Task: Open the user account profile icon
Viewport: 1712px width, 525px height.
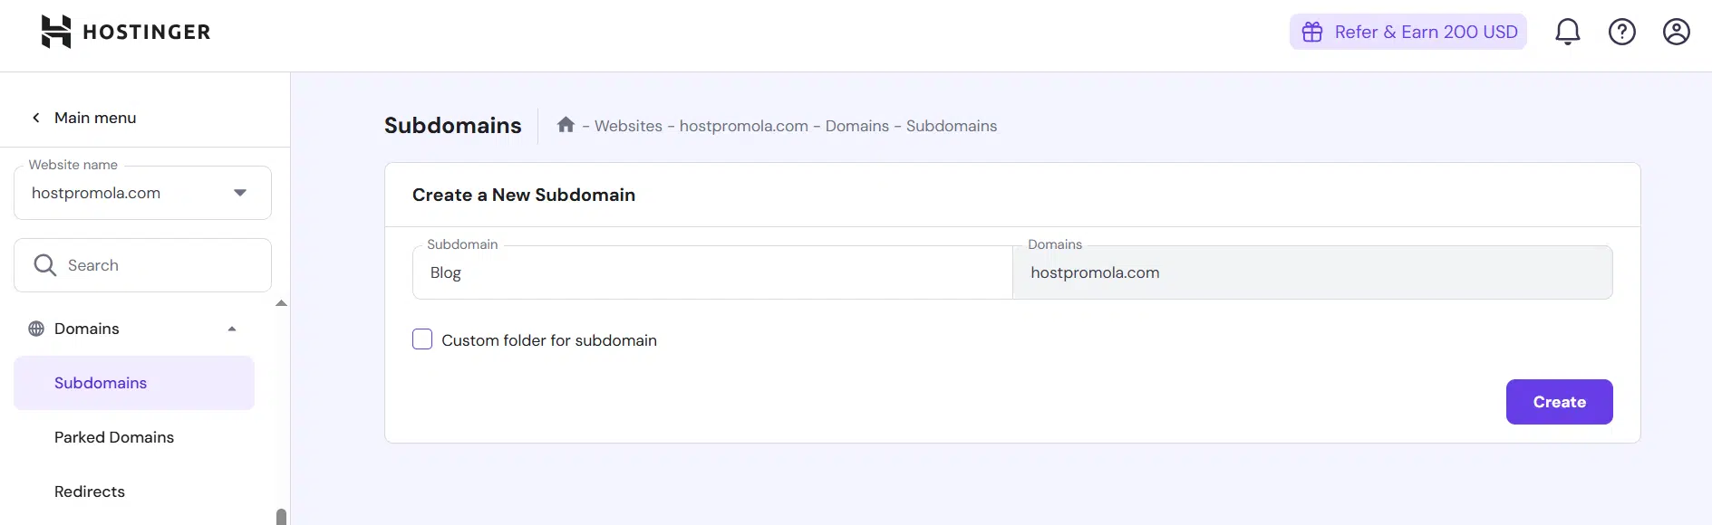Action: pos(1676,32)
